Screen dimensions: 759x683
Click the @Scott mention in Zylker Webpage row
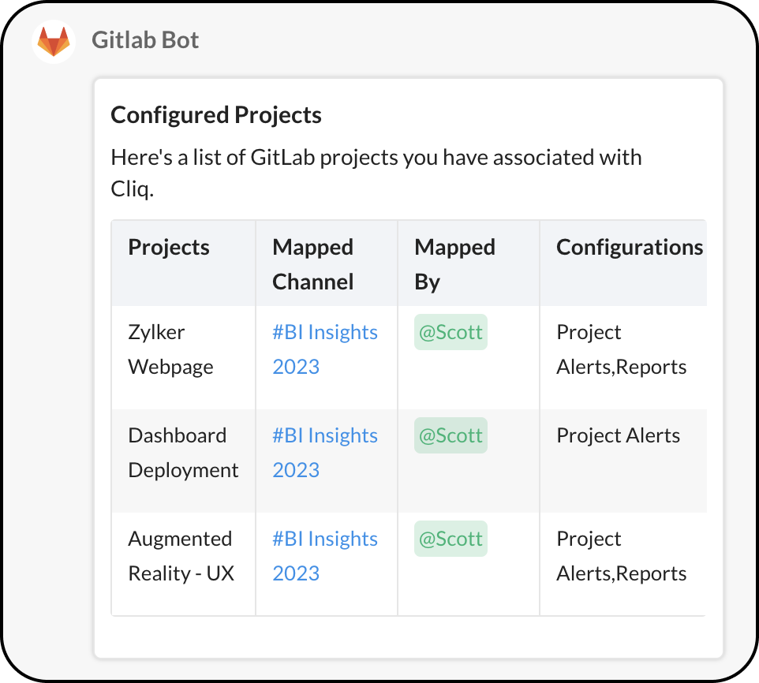coord(451,332)
